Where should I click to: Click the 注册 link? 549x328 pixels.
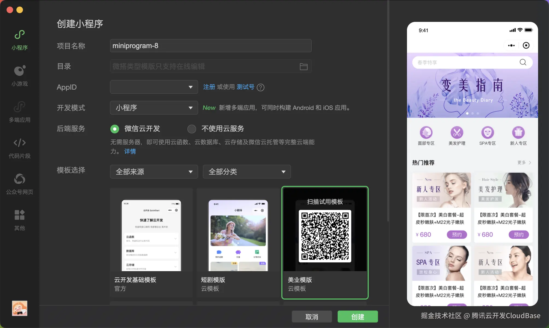click(x=209, y=87)
